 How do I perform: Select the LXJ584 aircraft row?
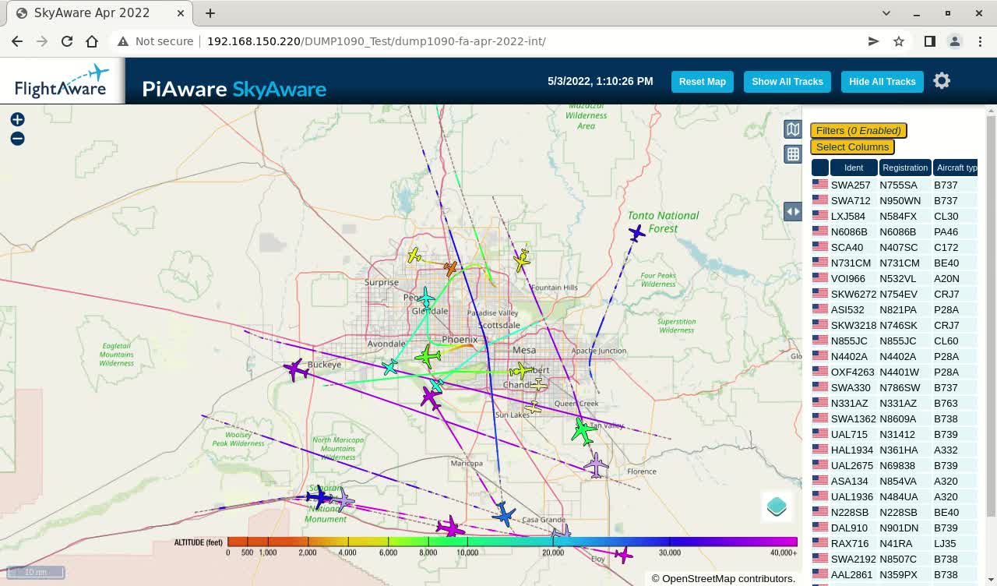894,216
